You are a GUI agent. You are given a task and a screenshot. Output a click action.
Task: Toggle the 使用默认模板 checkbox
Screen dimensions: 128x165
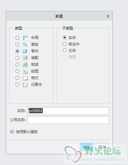12,132
